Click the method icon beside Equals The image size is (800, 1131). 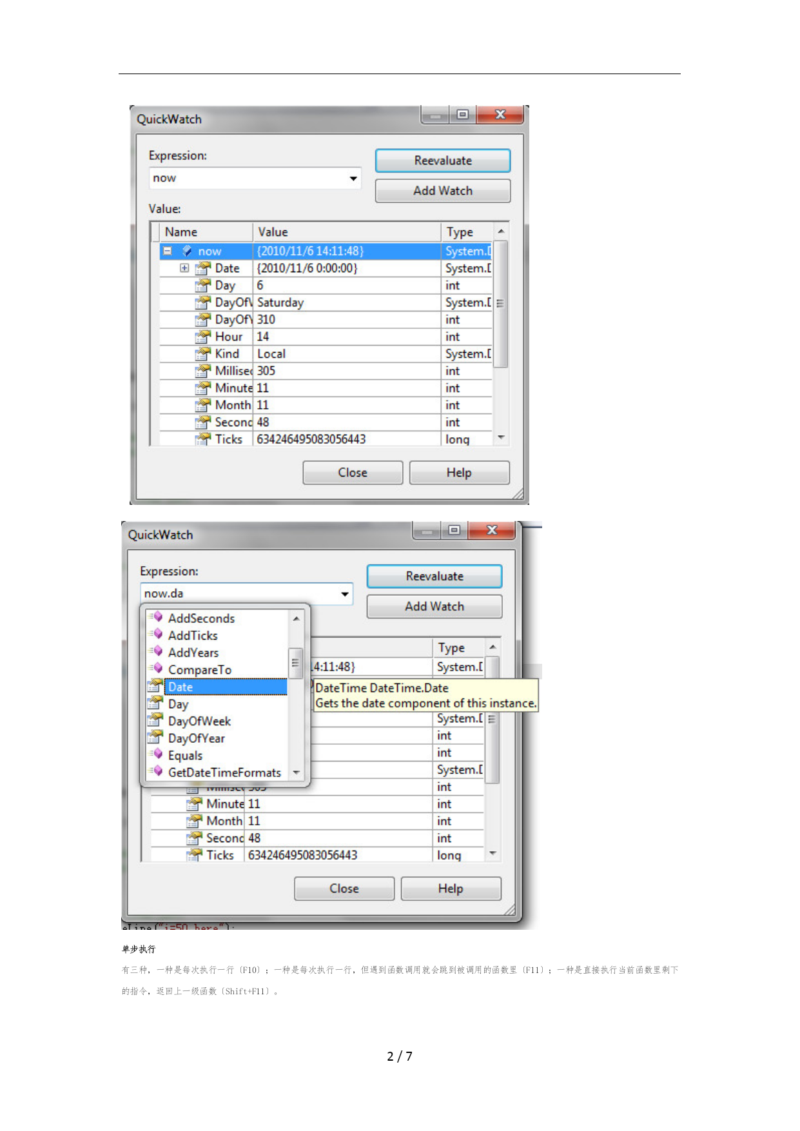click(x=156, y=754)
